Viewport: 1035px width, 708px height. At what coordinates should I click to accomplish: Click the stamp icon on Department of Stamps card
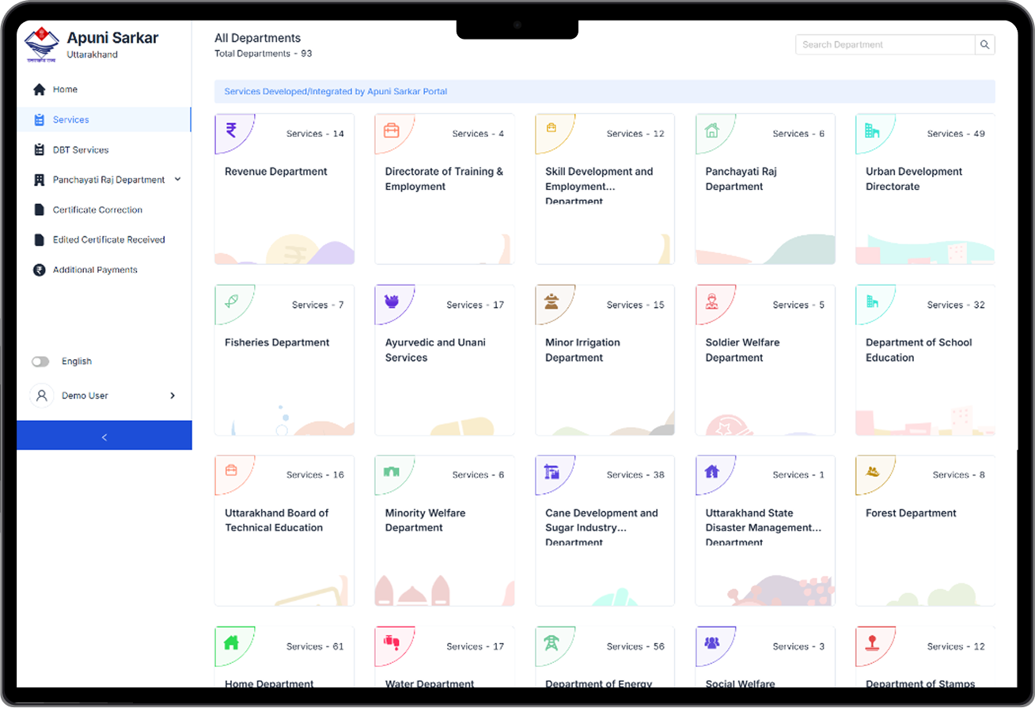pos(872,642)
